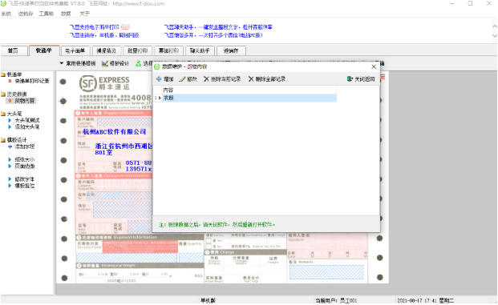Switch to the 批量打印 tab
The width and height of the screenshot is (498, 305).
[x=137, y=50]
